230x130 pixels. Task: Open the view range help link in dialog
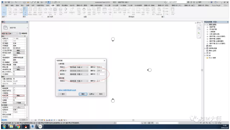click(x=67, y=90)
